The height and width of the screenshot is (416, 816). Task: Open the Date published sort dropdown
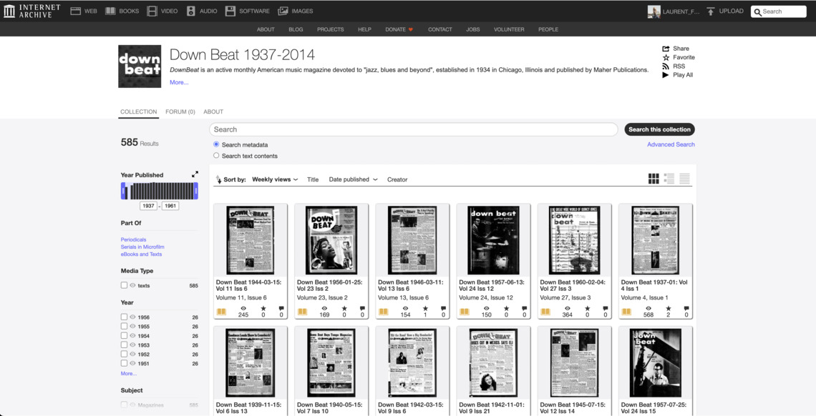pos(353,179)
